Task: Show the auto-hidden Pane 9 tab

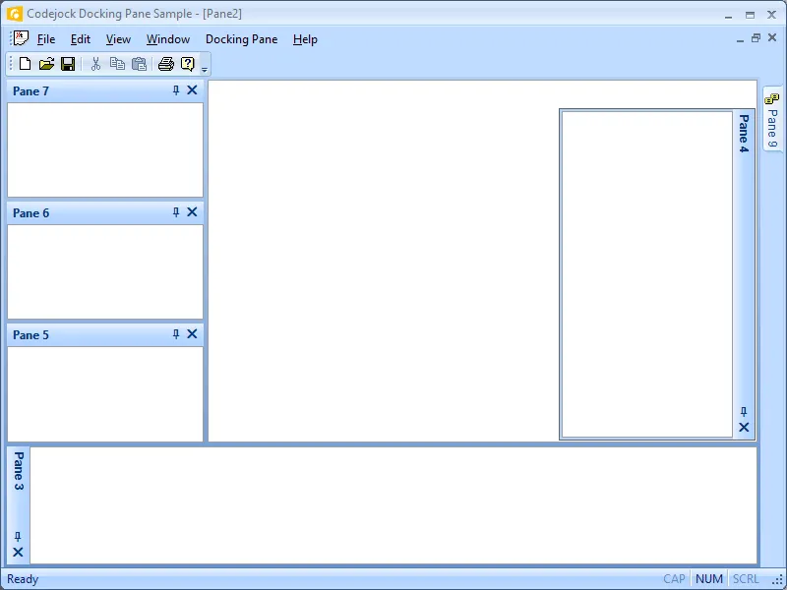Action: [x=772, y=120]
